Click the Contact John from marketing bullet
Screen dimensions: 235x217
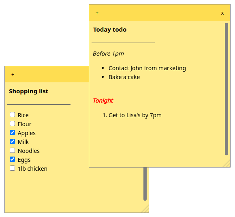(x=147, y=68)
